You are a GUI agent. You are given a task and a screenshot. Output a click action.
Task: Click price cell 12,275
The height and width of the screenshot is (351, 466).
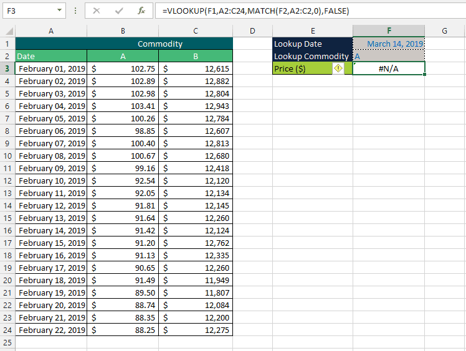point(196,330)
